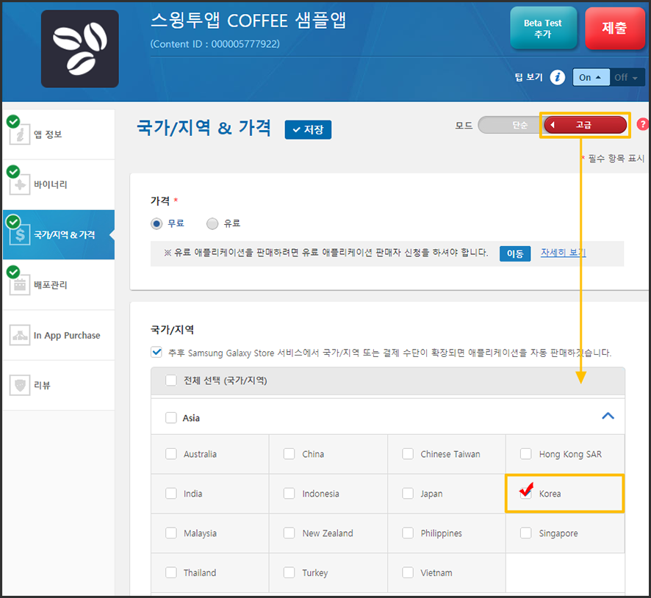
Task: Collapse the Asia region section chevron
Action: [608, 416]
